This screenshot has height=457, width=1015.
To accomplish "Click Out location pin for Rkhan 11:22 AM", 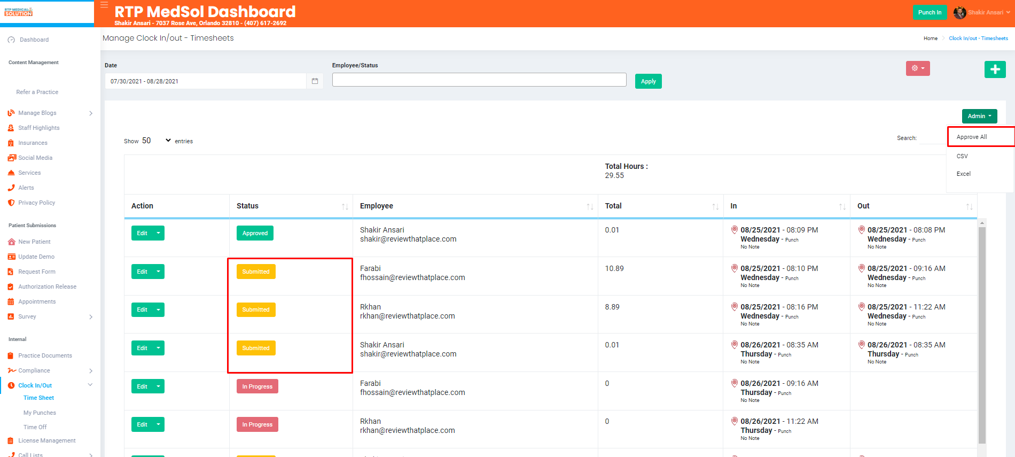I will point(861,307).
